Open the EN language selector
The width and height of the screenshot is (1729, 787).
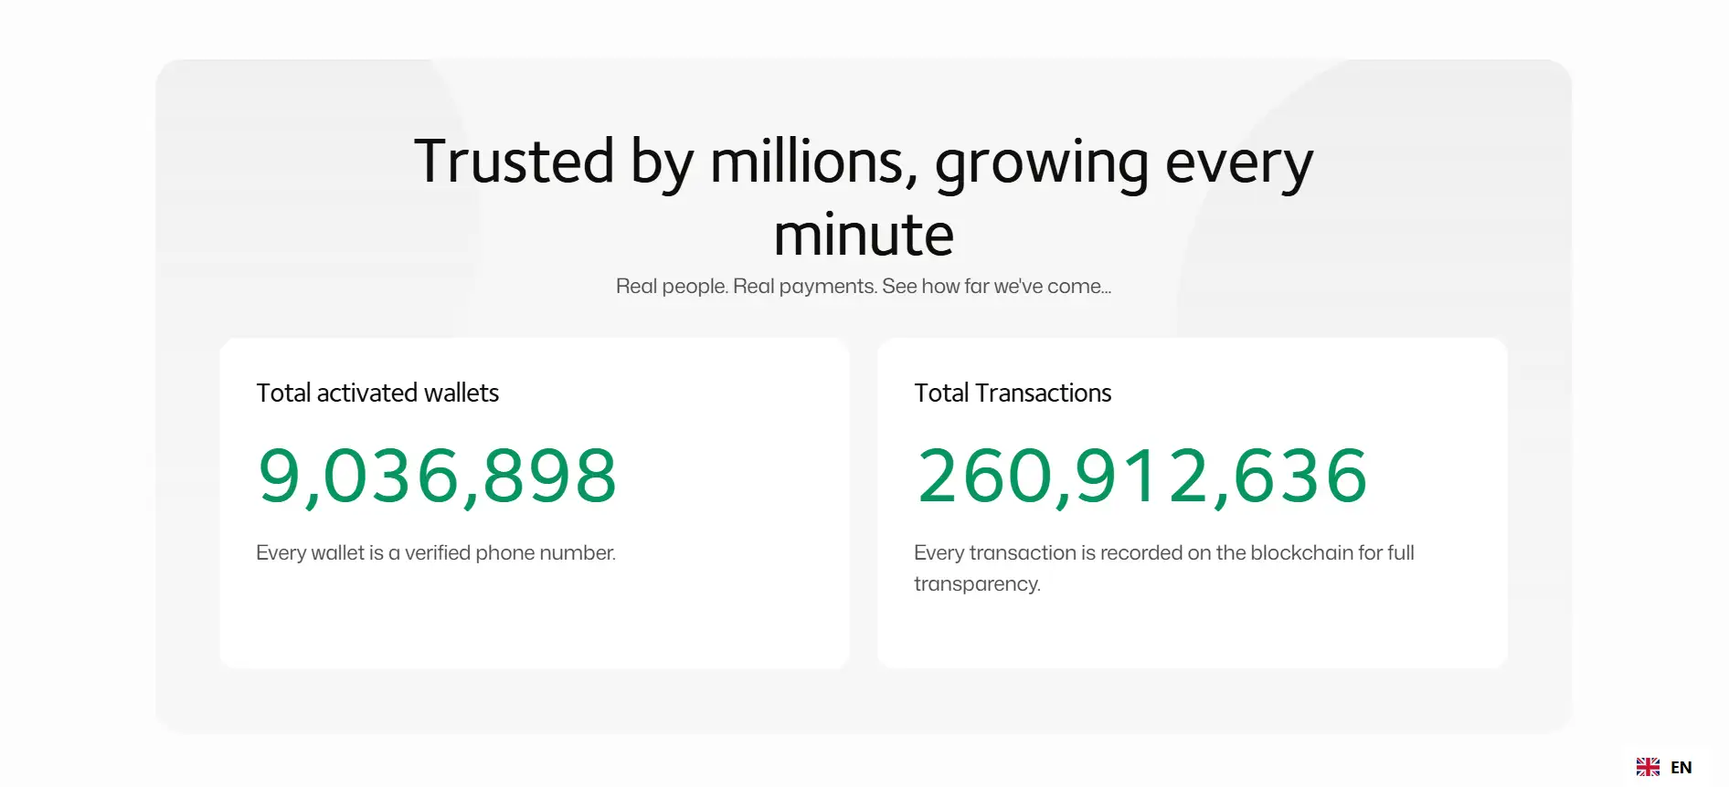click(x=1681, y=768)
